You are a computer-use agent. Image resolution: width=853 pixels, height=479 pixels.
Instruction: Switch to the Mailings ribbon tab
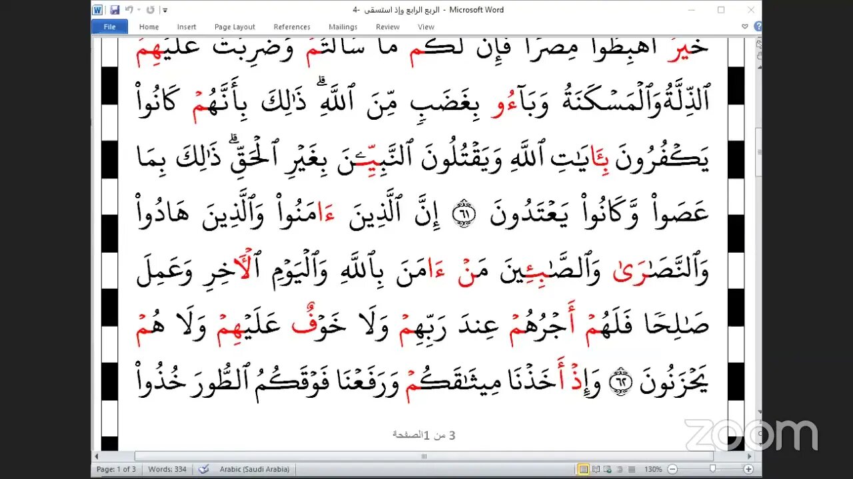point(343,27)
